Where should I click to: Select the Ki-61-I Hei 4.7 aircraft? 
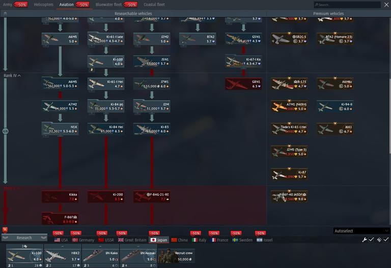106,84
